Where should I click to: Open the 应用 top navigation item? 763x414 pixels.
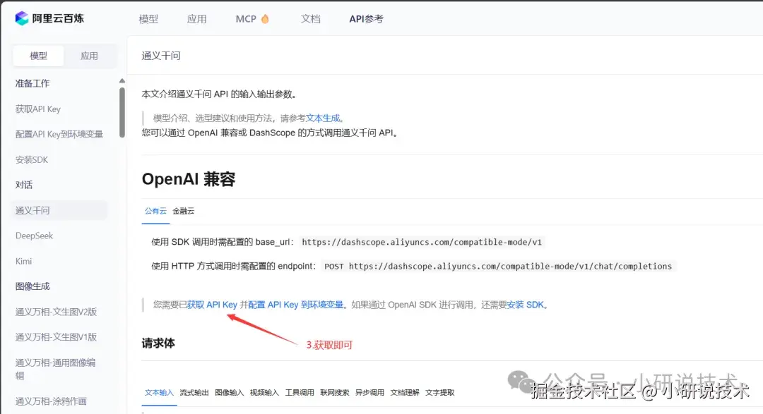click(196, 19)
